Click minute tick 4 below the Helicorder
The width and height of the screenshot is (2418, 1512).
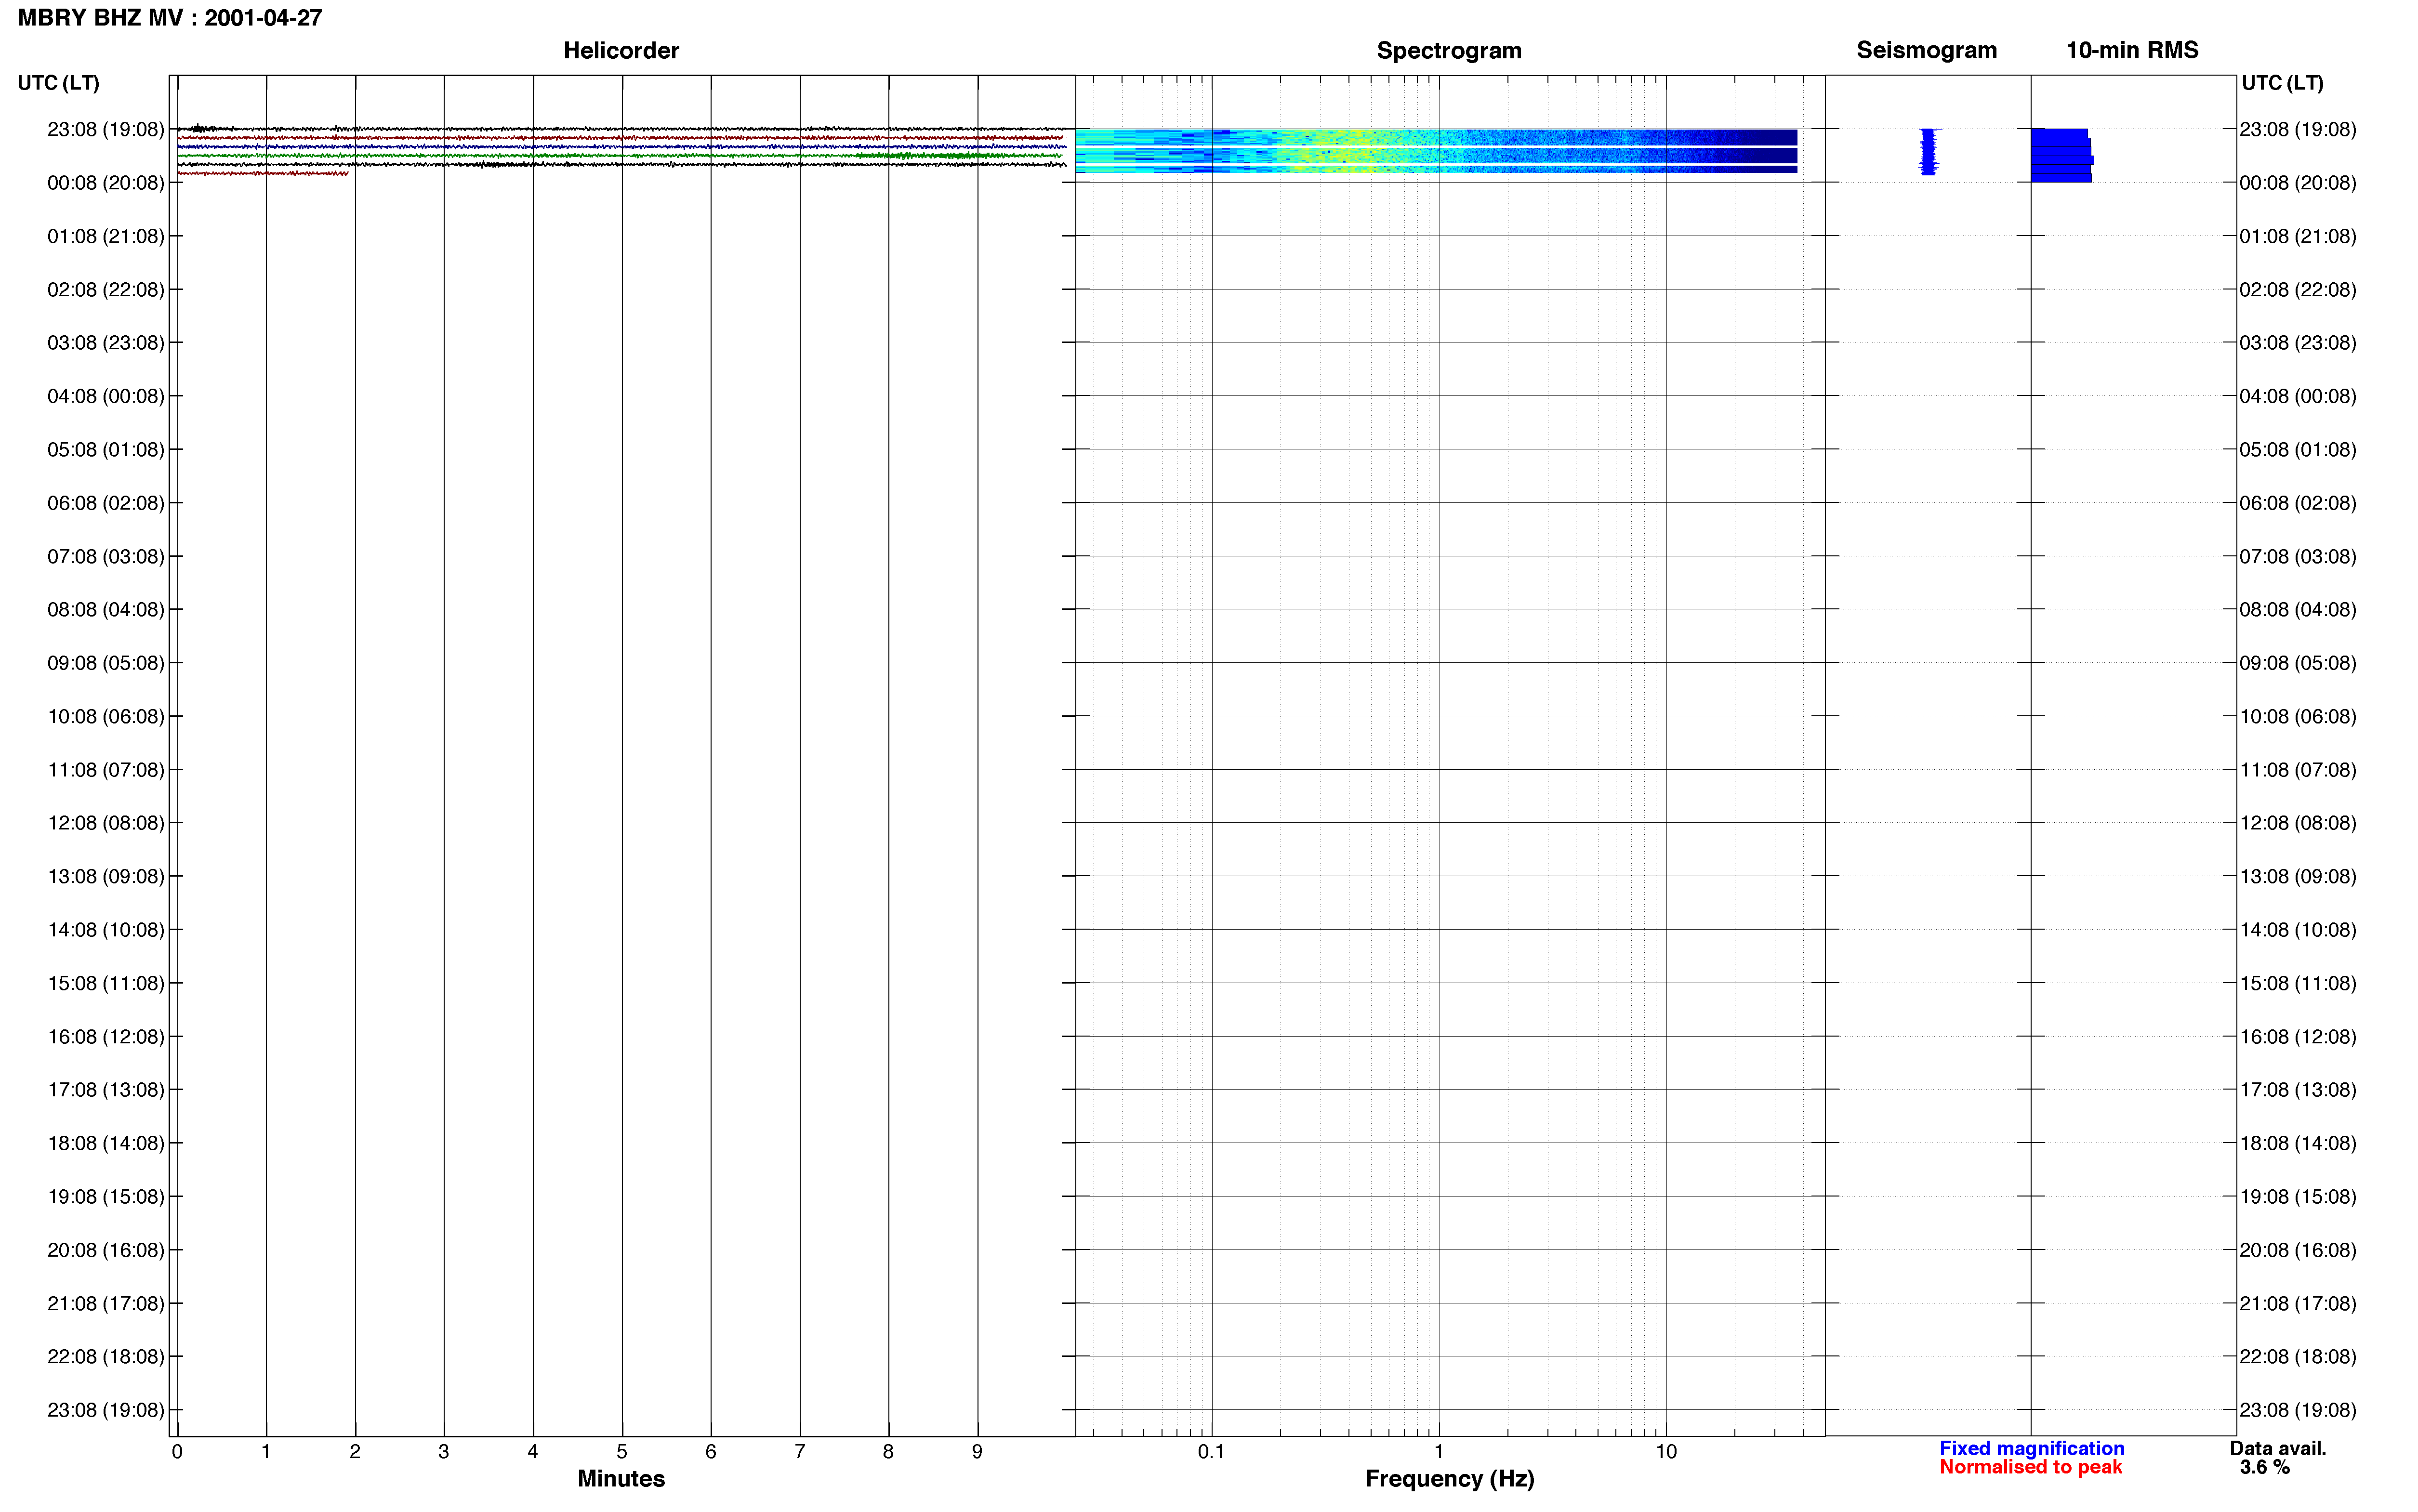point(533,1451)
